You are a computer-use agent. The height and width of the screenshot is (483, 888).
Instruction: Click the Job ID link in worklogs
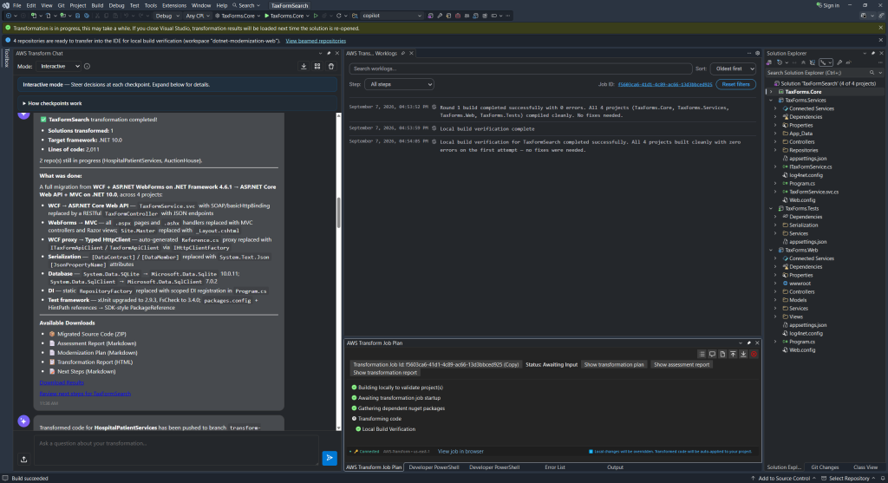click(665, 84)
